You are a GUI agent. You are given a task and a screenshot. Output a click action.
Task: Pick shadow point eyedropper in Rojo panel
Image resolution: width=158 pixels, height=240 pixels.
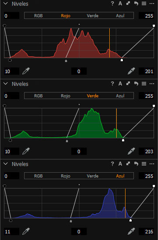tap(26, 71)
